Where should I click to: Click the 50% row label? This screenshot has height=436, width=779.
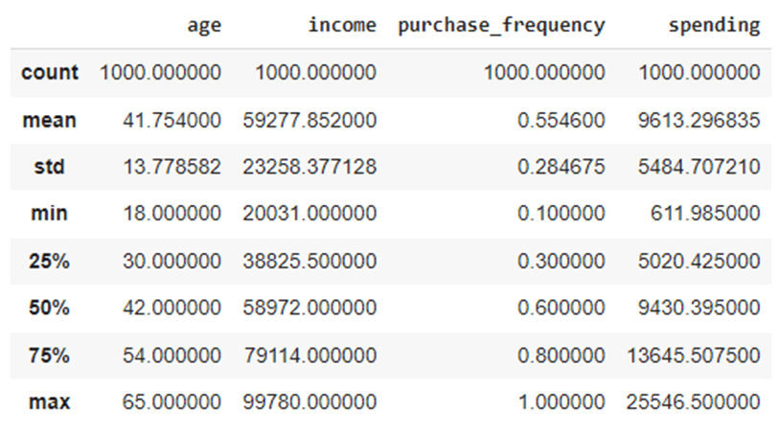49,308
